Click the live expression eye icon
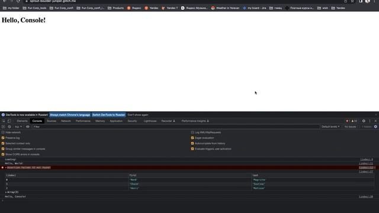 click(x=28, y=127)
